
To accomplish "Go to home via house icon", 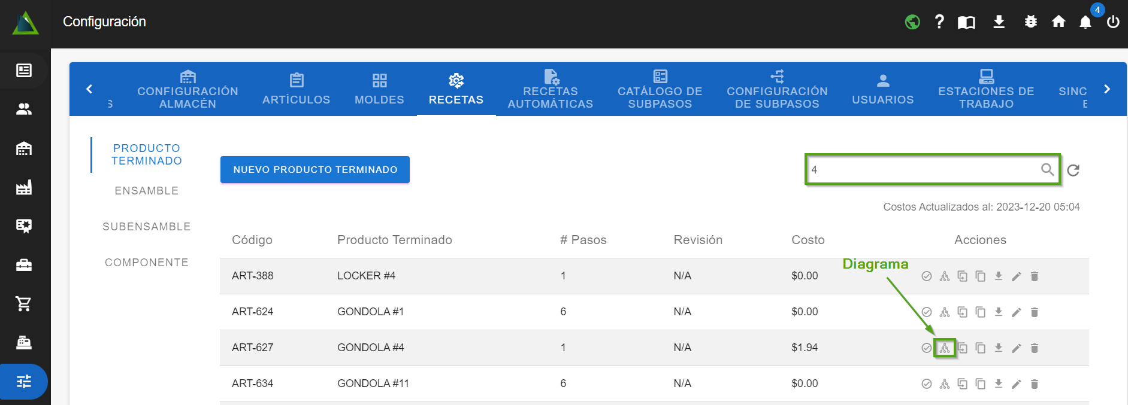I will click(1059, 22).
